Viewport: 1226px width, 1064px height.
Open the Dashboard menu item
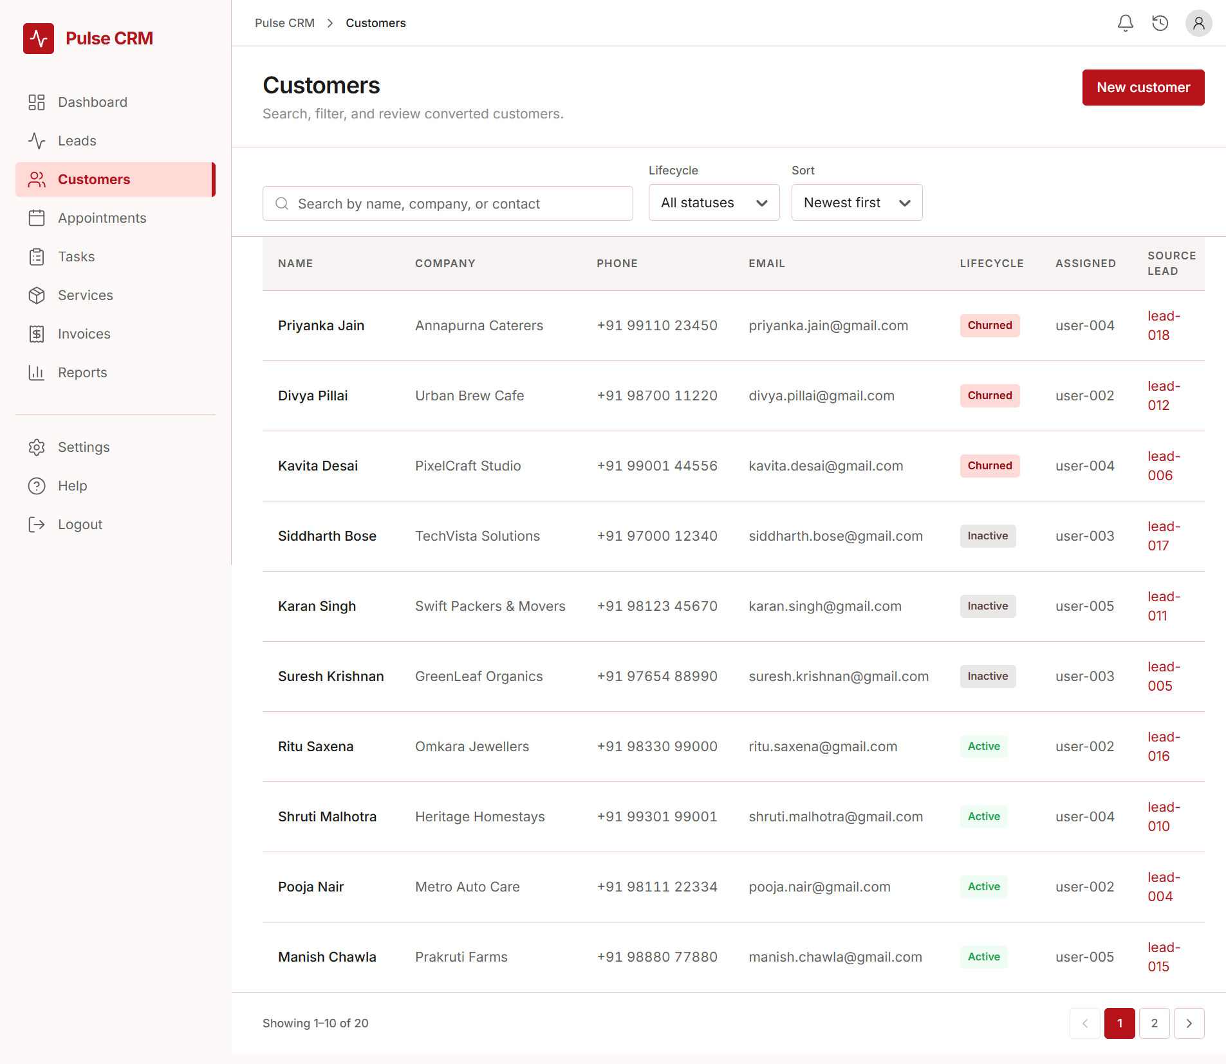116,102
